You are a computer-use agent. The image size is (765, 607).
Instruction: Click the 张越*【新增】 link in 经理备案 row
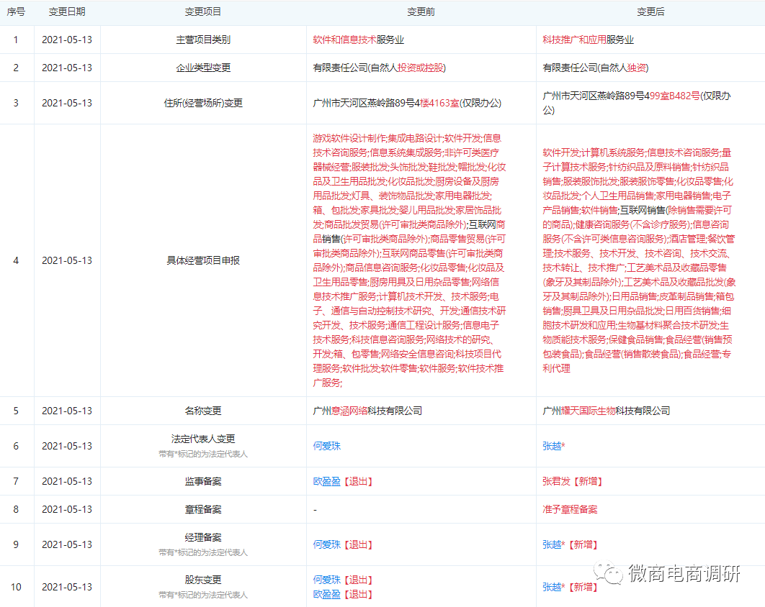point(569,544)
